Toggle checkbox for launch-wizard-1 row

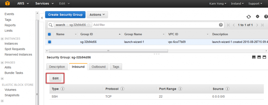[49, 42]
